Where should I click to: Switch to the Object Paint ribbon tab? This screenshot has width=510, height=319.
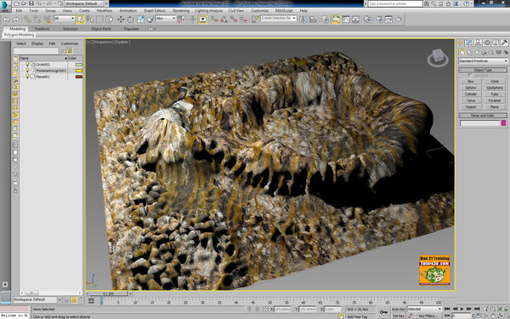(101, 29)
